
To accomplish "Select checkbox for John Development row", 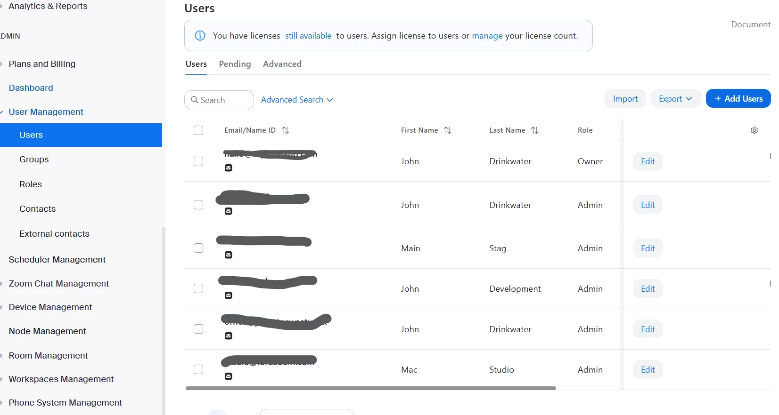I will 198,288.
